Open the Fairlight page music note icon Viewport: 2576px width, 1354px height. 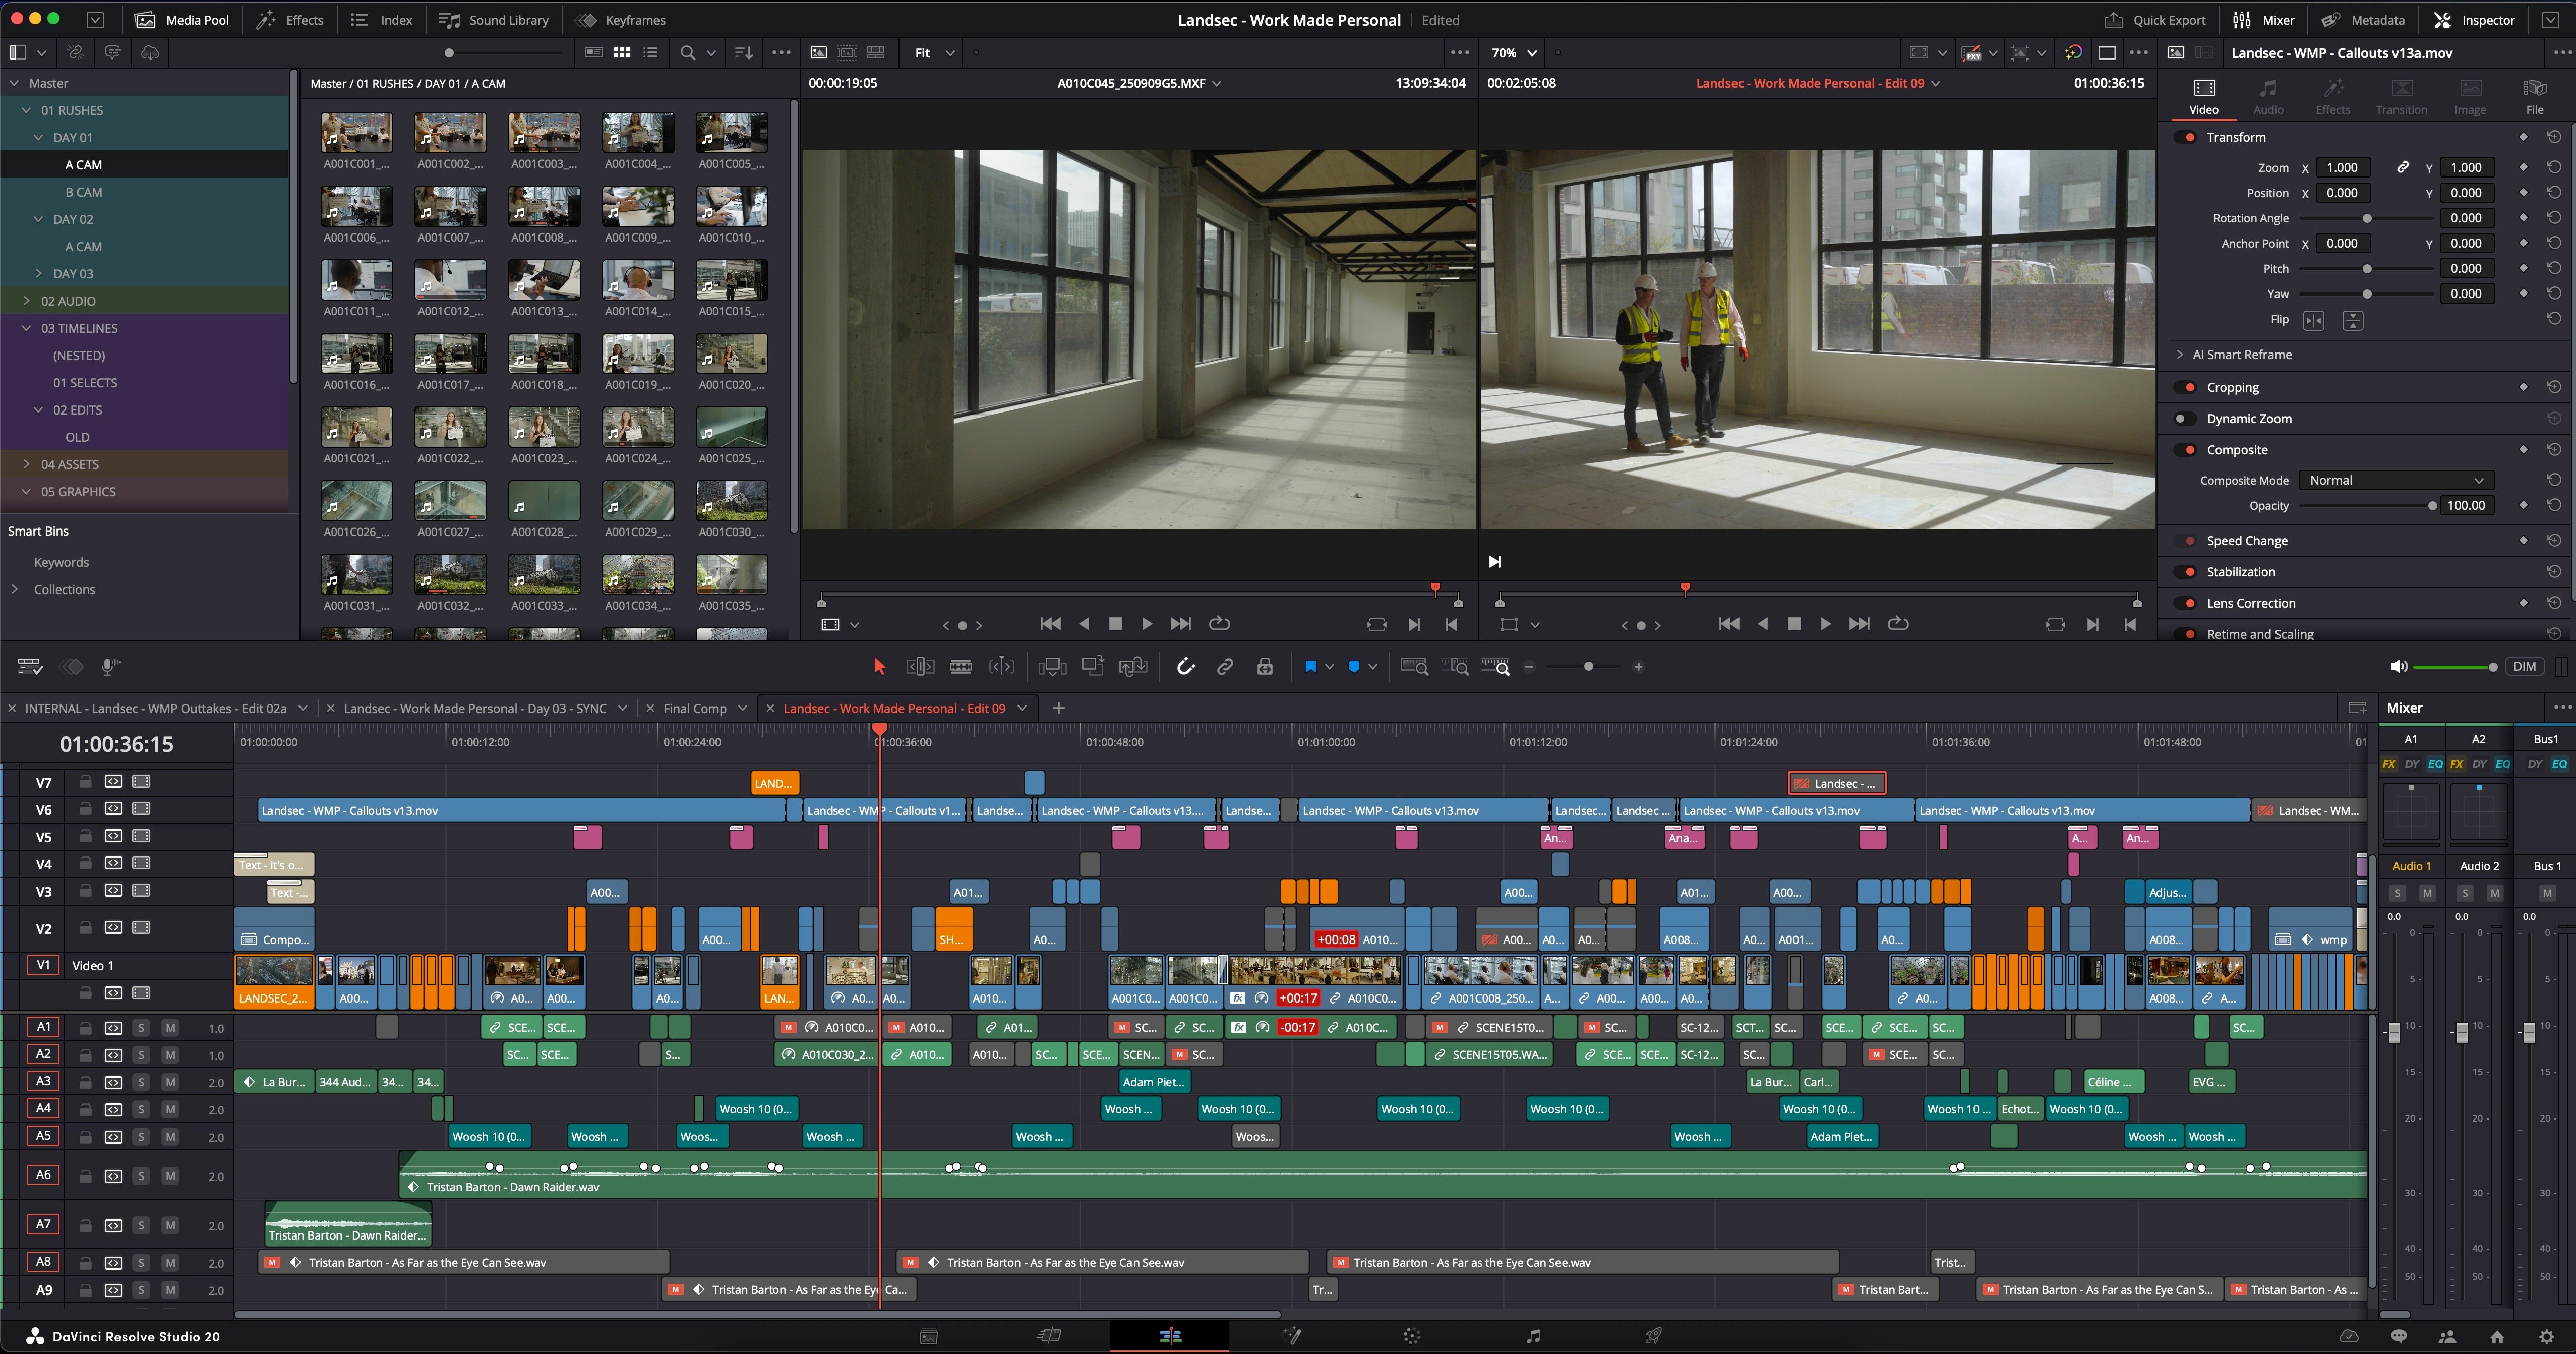(1533, 1336)
